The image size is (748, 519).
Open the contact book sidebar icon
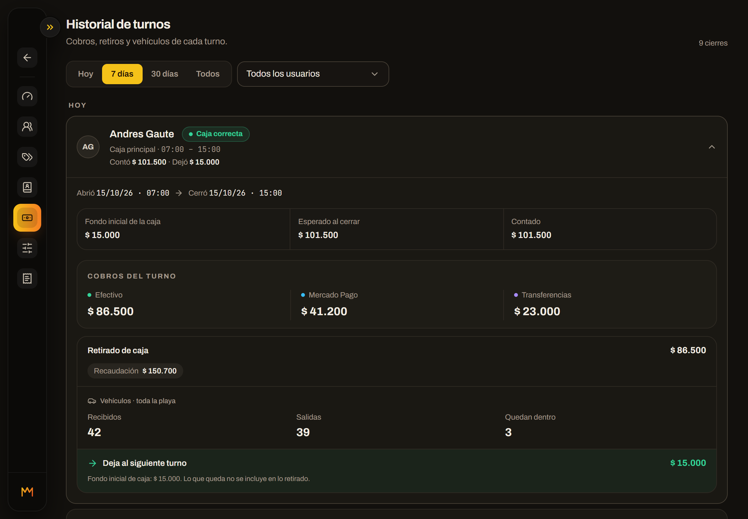[27, 187]
